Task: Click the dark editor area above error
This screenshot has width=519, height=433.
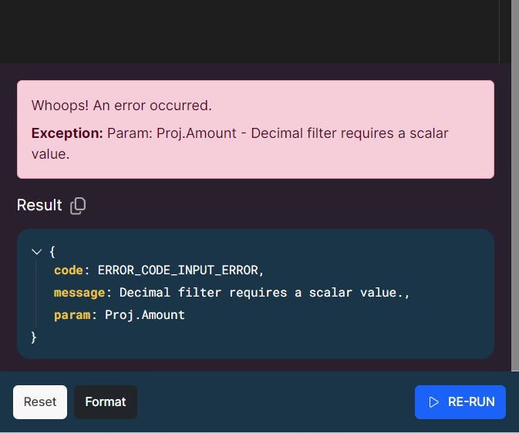Action: point(247,31)
